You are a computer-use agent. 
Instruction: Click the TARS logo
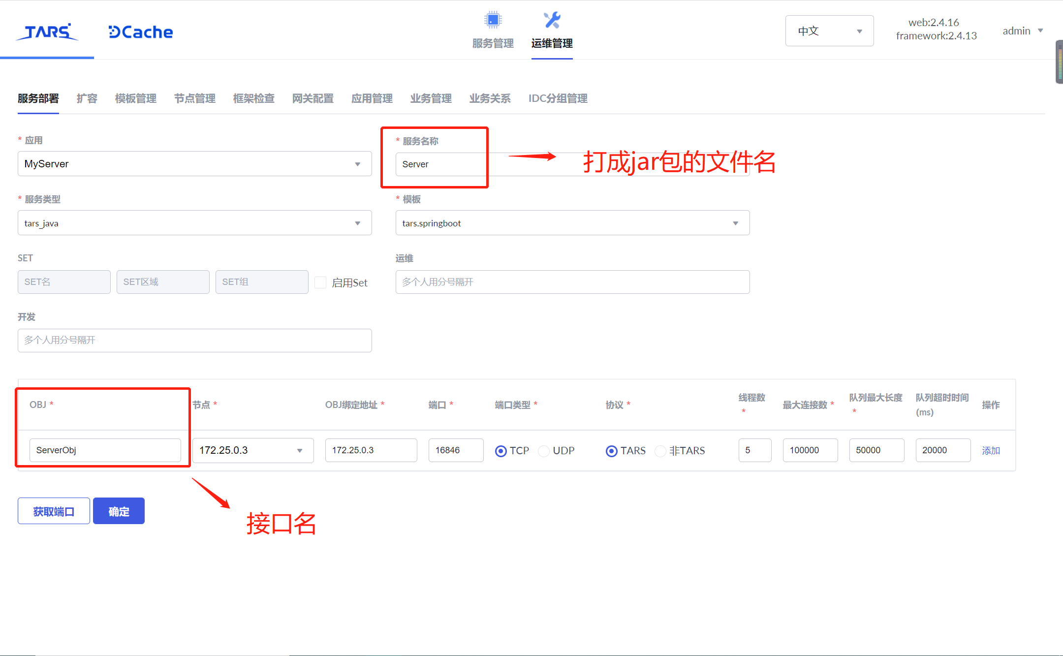tap(47, 31)
